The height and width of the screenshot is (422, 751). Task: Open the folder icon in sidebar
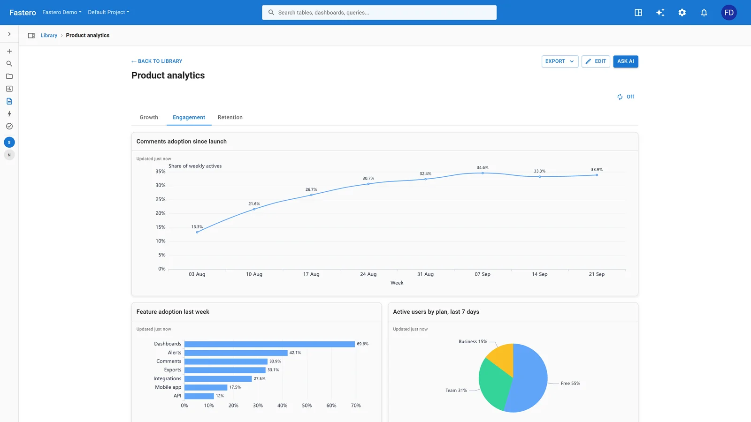click(x=9, y=76)
